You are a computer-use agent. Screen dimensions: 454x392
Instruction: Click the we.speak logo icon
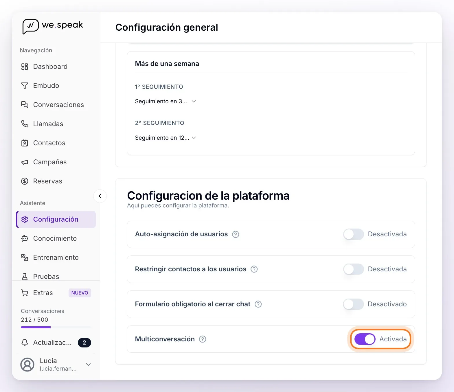(30, 26)
